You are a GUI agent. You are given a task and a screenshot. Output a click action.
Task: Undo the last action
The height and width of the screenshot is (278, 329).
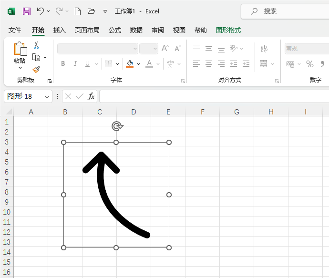pyautogui.click(x=40, y=11)
